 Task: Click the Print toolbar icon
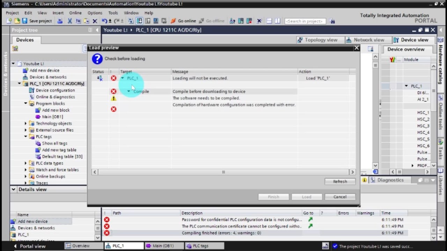point(60,21)
